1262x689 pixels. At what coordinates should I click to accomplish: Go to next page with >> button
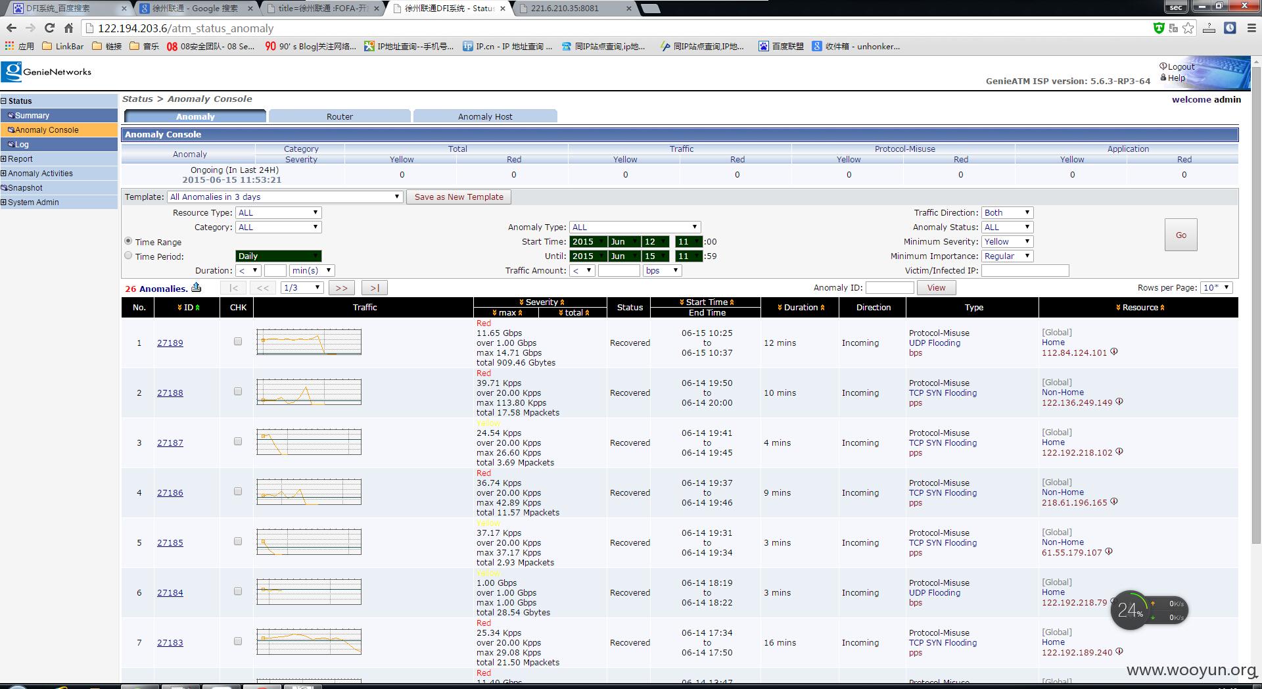coord(342,288)
